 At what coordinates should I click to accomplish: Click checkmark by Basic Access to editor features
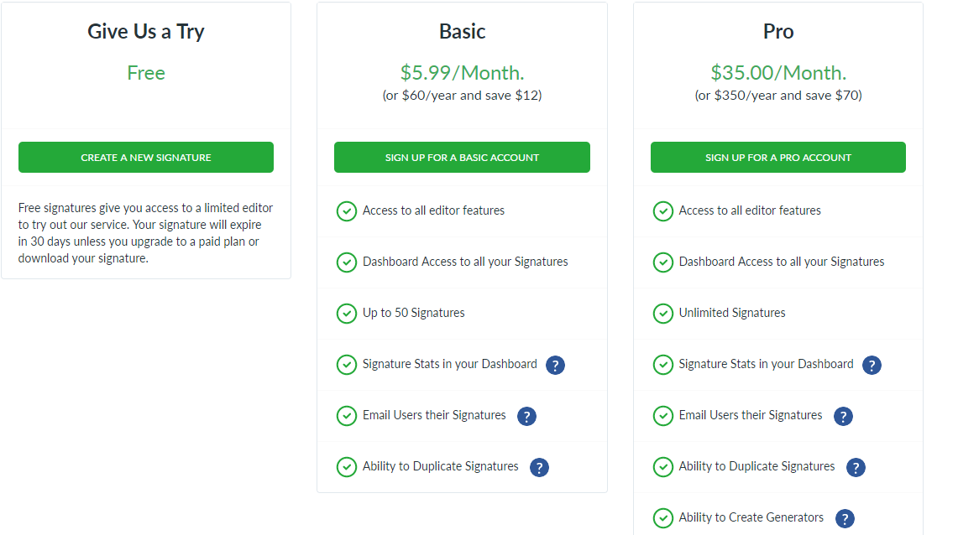pos(346,211)
